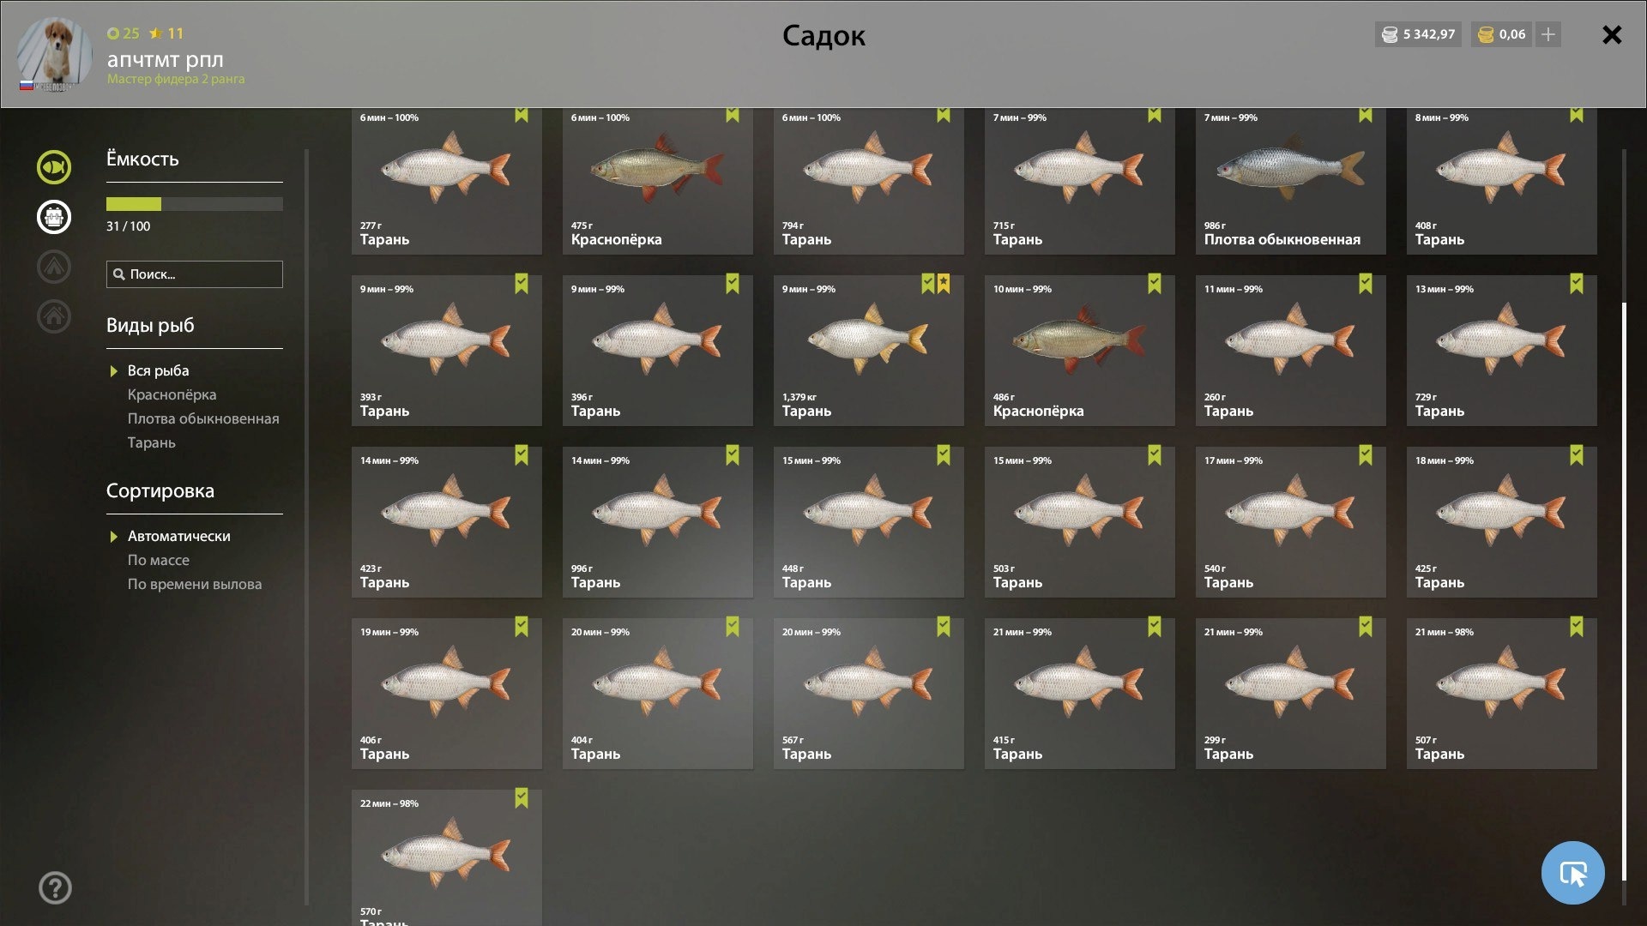Open the help question mark icon

[x=55, y=888]
